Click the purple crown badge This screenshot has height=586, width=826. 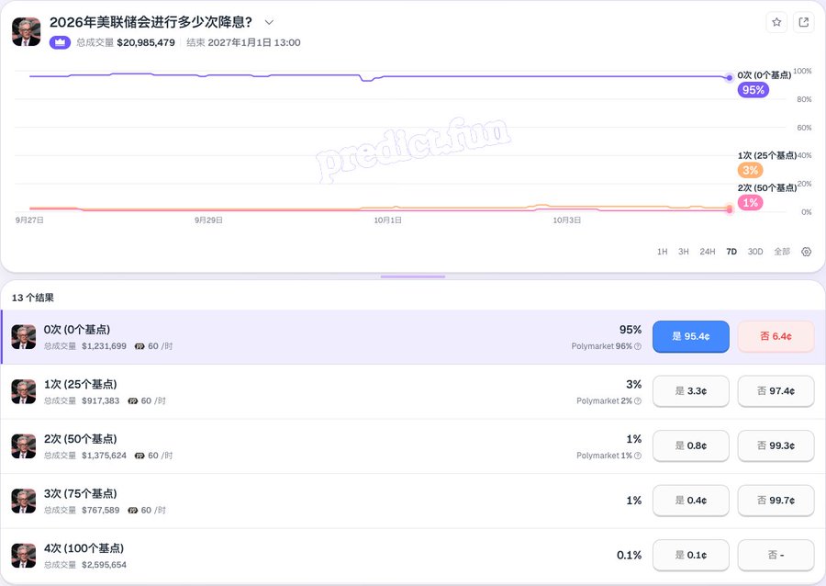[x=60, y=42]
